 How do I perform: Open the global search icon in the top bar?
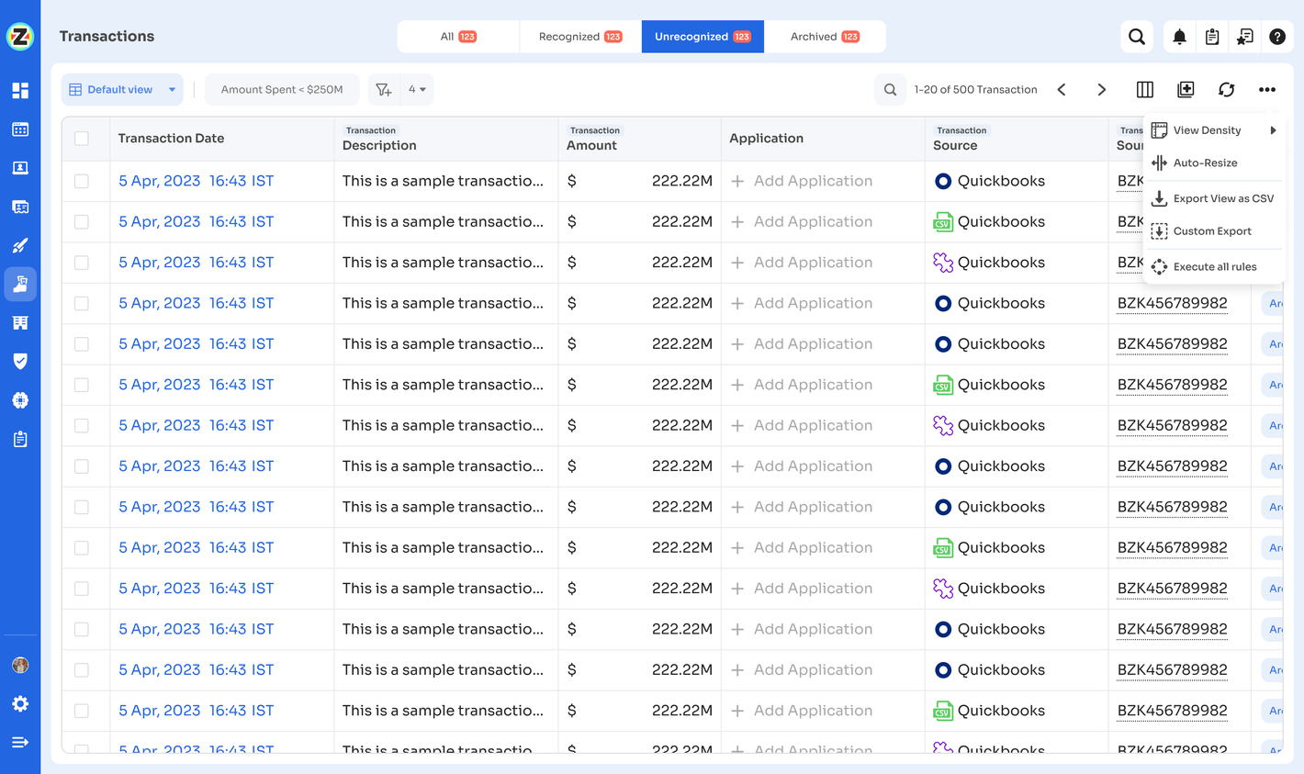pyautogui.click(x=1137, y=37)
